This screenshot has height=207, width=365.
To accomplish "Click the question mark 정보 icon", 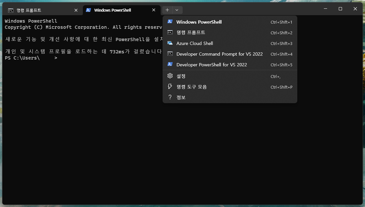I will tap(170, 97).
